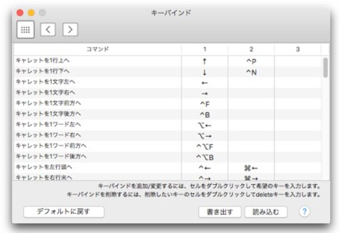This screenshot has height=233, width=339.
Task: Click the show-all grid icon in toolbar
Action: [25, 30]
